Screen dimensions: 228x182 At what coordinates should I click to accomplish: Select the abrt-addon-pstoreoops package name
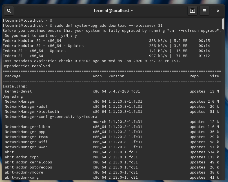[x=28, y=167]
